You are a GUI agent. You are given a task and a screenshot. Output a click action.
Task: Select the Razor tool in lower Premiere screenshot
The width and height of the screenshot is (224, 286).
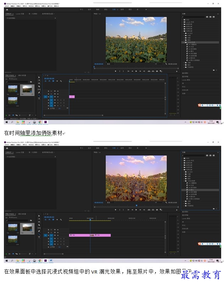click(39, 225)
